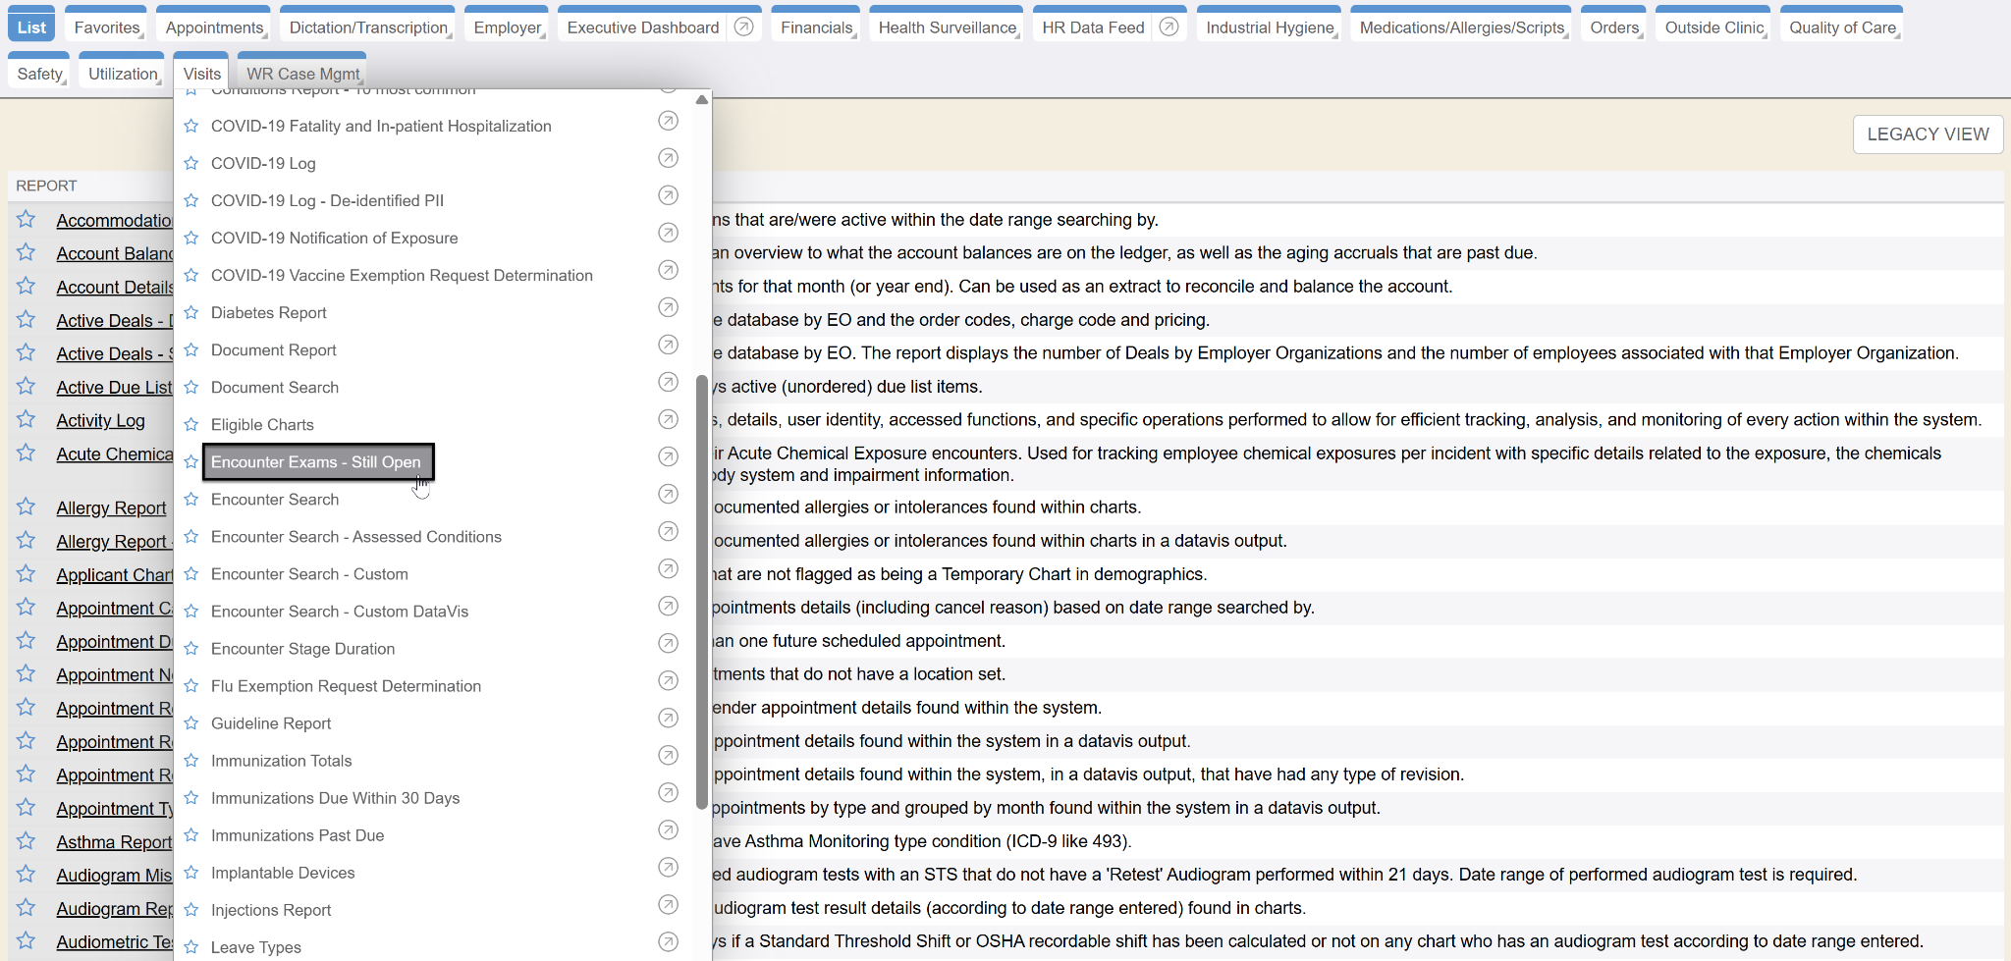The image size is (2011, 961).
Task: Open the Health Surveillance dropdown menu
Action: coord(947,27)
